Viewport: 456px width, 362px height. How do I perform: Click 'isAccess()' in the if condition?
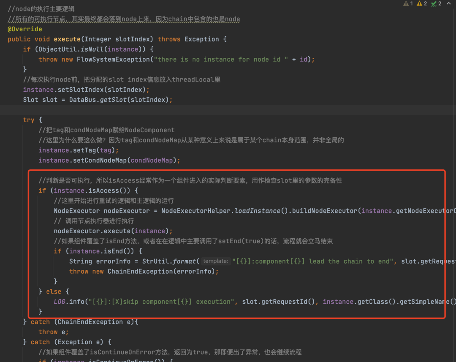coord(109,191)
